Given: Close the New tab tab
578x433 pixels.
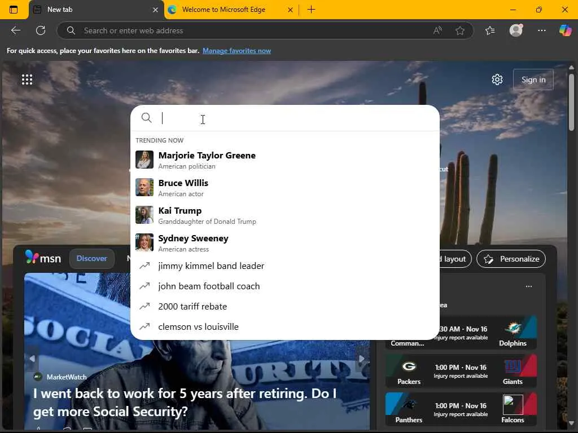Looking at the screenshot, I should tap(155, 10).
